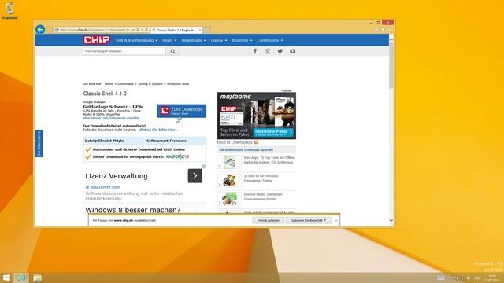
Task: Open the browser Home icon
Action: coord(376,30)
